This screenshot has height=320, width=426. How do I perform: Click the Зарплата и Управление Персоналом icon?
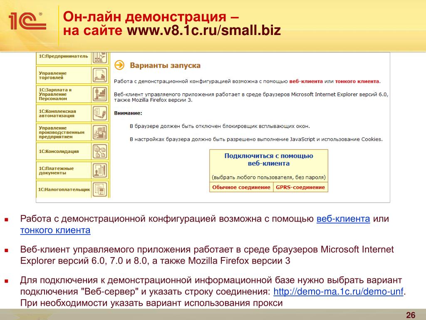coord(100,94)
